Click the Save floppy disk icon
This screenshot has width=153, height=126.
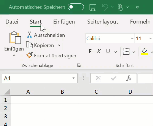point(93,7)
